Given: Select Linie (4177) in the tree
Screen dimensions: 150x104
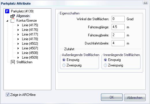Looking at the screenshot, I should coord(30,34).
